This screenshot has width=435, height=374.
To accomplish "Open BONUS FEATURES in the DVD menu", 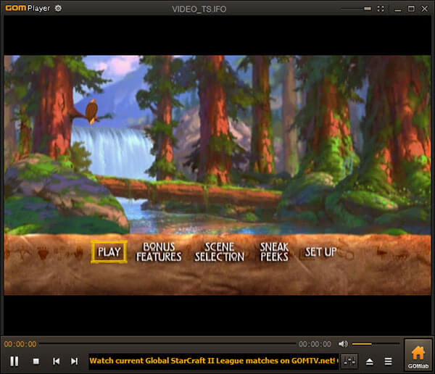I will 159,252.
